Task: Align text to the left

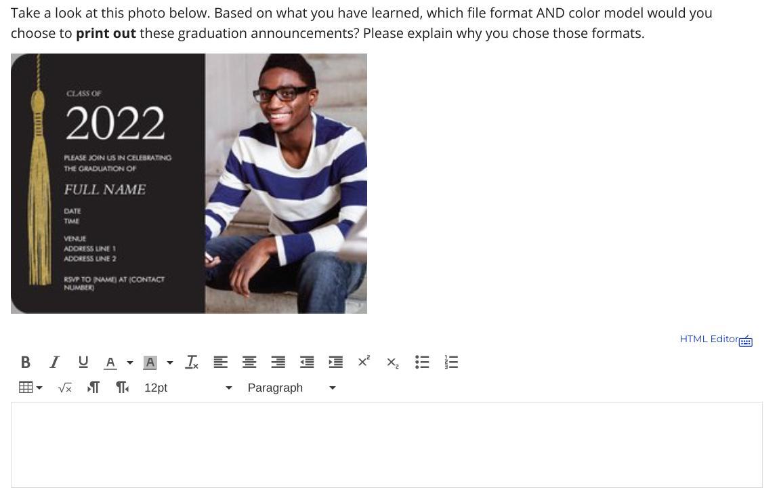Action: (x=221, y=363)
